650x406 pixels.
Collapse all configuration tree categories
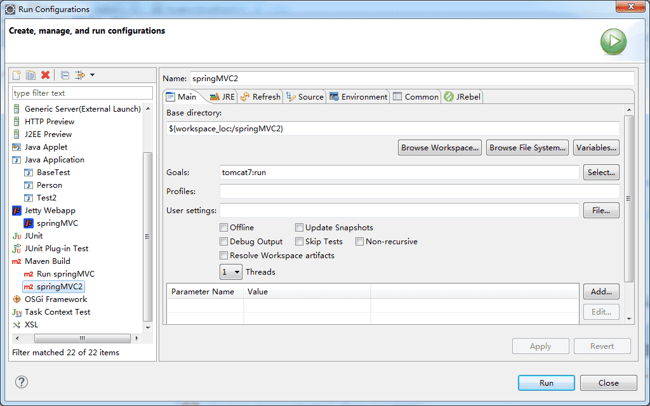(x=64, y=74)
